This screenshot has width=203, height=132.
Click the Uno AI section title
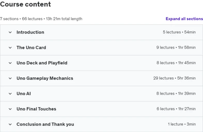(x=24, y=94)
